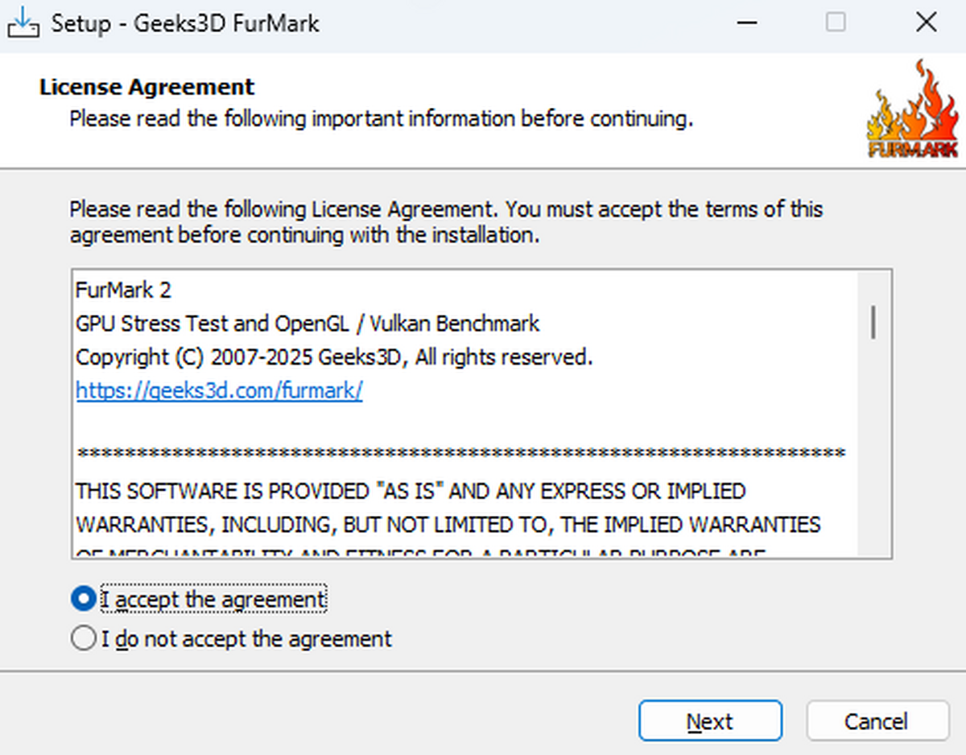
Task: Choose "I do not accept the agreement"
Action: click(83, 639)
